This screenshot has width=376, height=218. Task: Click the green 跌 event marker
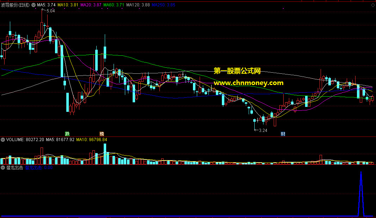tap(67, 134)
